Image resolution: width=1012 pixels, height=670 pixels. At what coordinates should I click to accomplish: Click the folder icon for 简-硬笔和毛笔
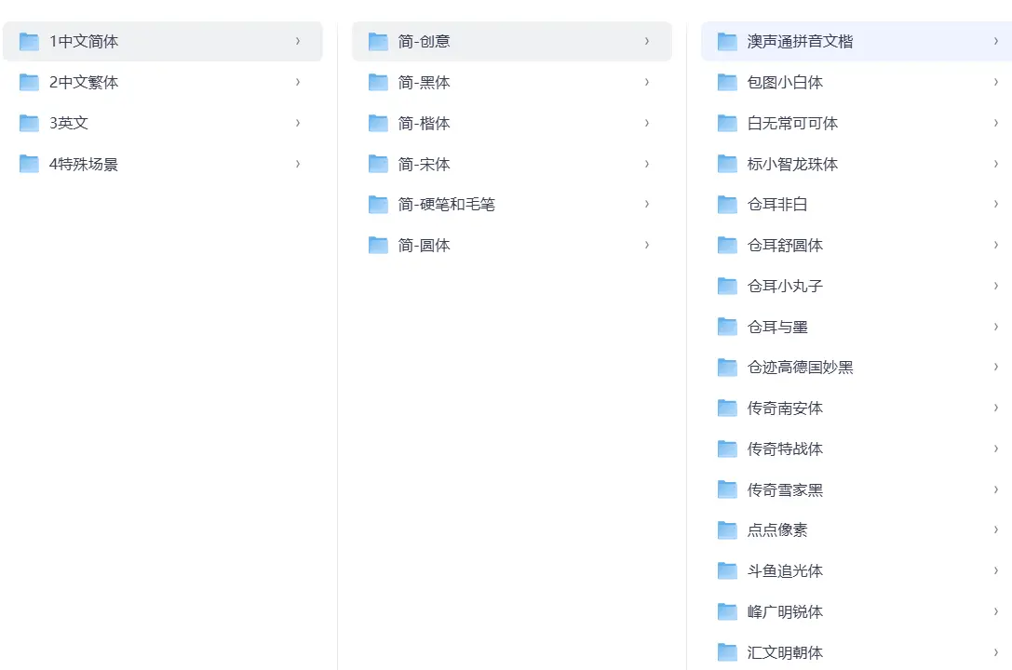(x=377, y=204)
